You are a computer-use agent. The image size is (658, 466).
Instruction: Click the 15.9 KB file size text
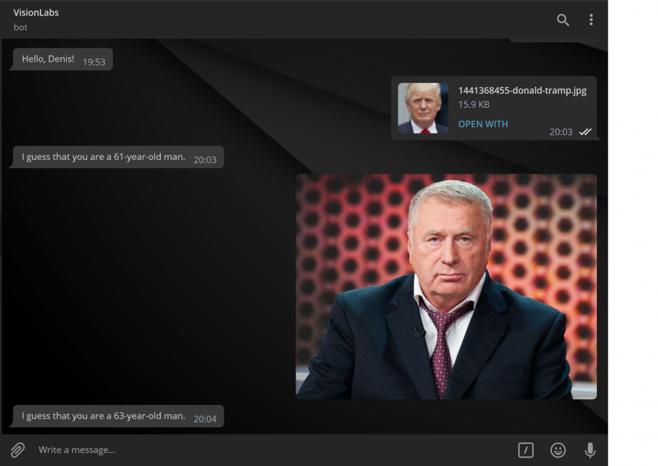pyautogui.click(x=474, y=105)
